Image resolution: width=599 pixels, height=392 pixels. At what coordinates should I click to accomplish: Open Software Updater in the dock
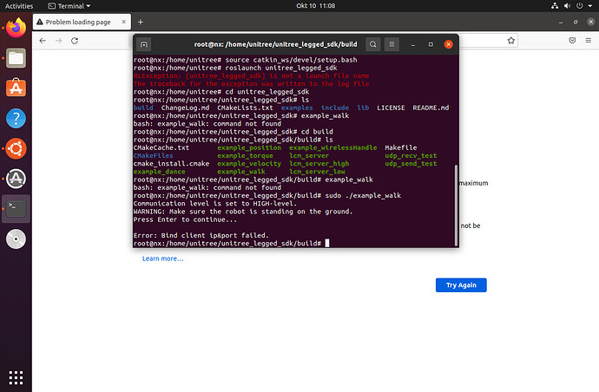[16, 179]
